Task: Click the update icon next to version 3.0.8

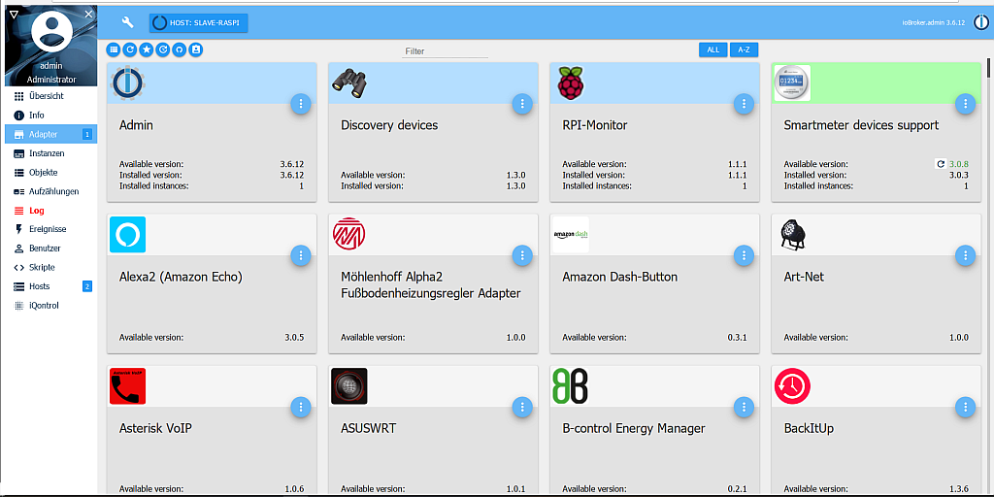Action: pyautogui.click(x=941, y=163)
